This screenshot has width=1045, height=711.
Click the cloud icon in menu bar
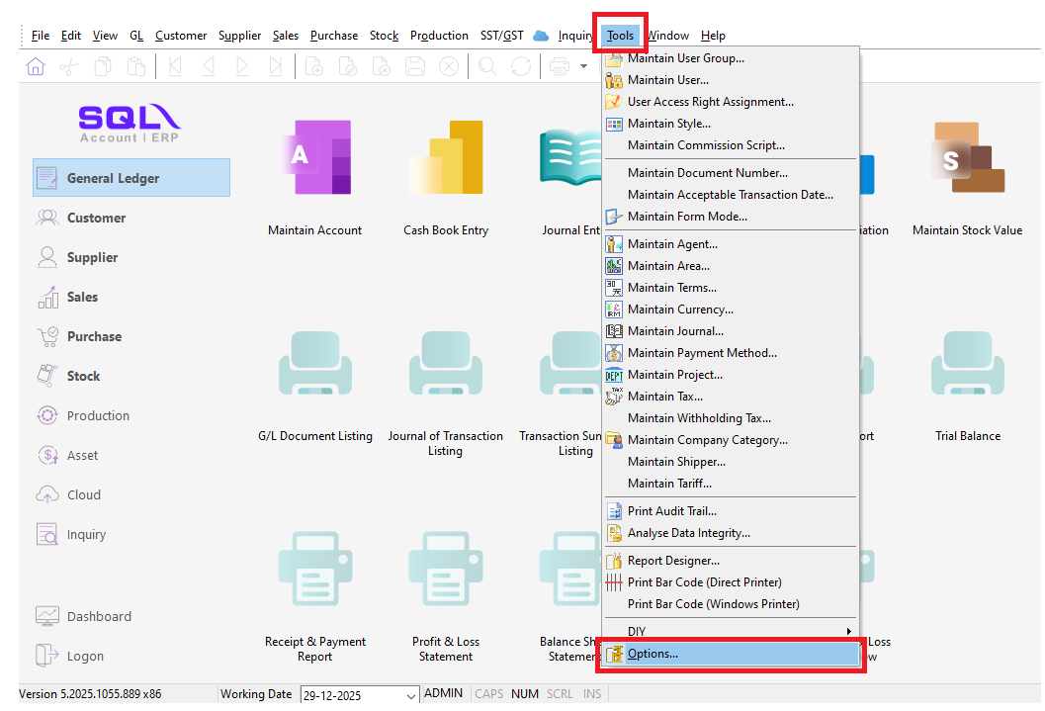pos(541,36)
